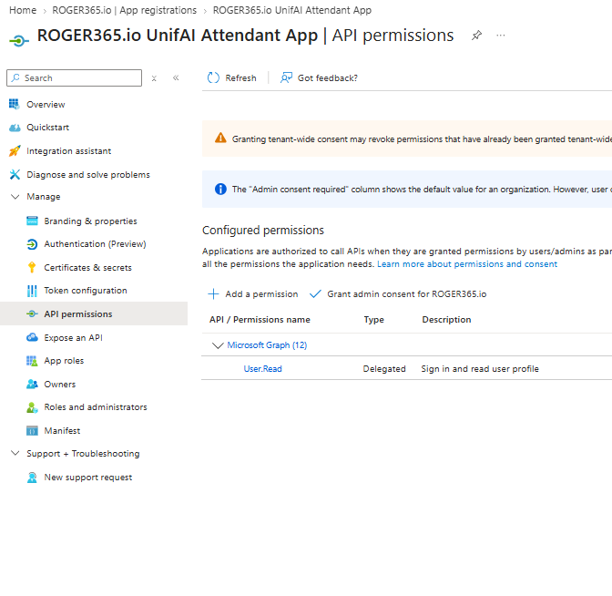Open New support request label
The height and width of the screenshot is (596, 612).
point(88,478)
